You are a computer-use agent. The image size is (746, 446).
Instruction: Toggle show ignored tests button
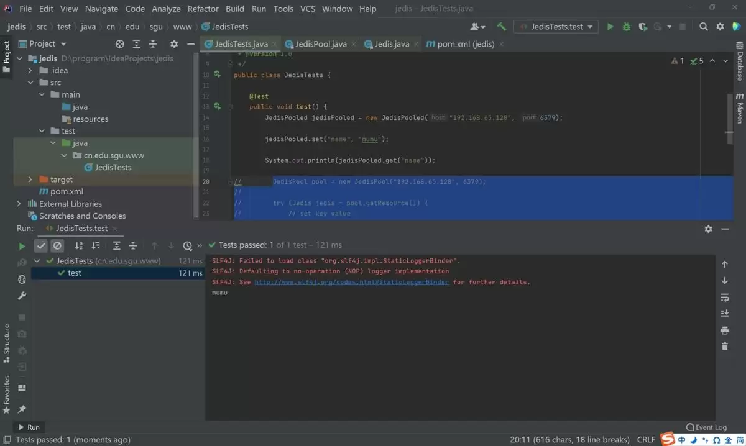tap(57, 246)
